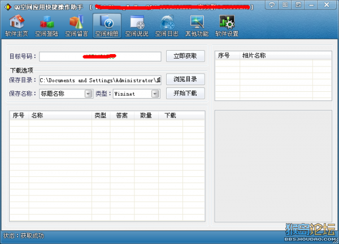
Task: Click the 数量 column header
Action: pos(146,116)
